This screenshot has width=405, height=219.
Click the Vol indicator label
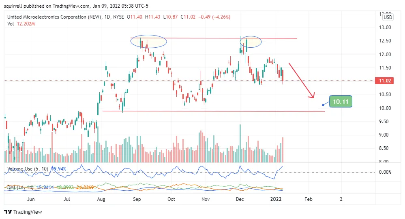[x=11, y=24]
